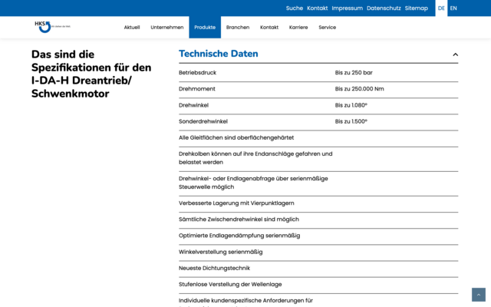Click 'Optimierte Endlagendämpfung serienmäßig' row

318,236
